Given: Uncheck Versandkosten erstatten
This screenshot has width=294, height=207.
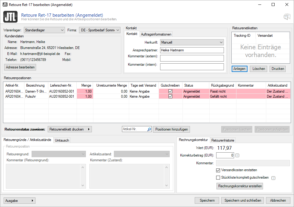Looking at the screenshot, I should tap(218, 170).
